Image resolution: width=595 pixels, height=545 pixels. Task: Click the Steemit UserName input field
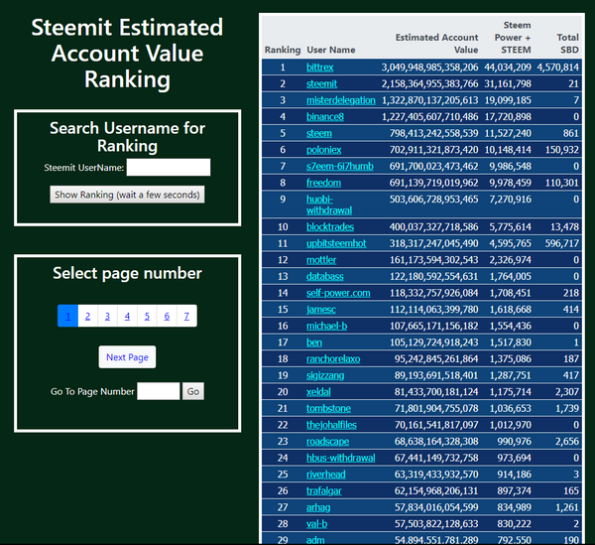coord(169,167)
